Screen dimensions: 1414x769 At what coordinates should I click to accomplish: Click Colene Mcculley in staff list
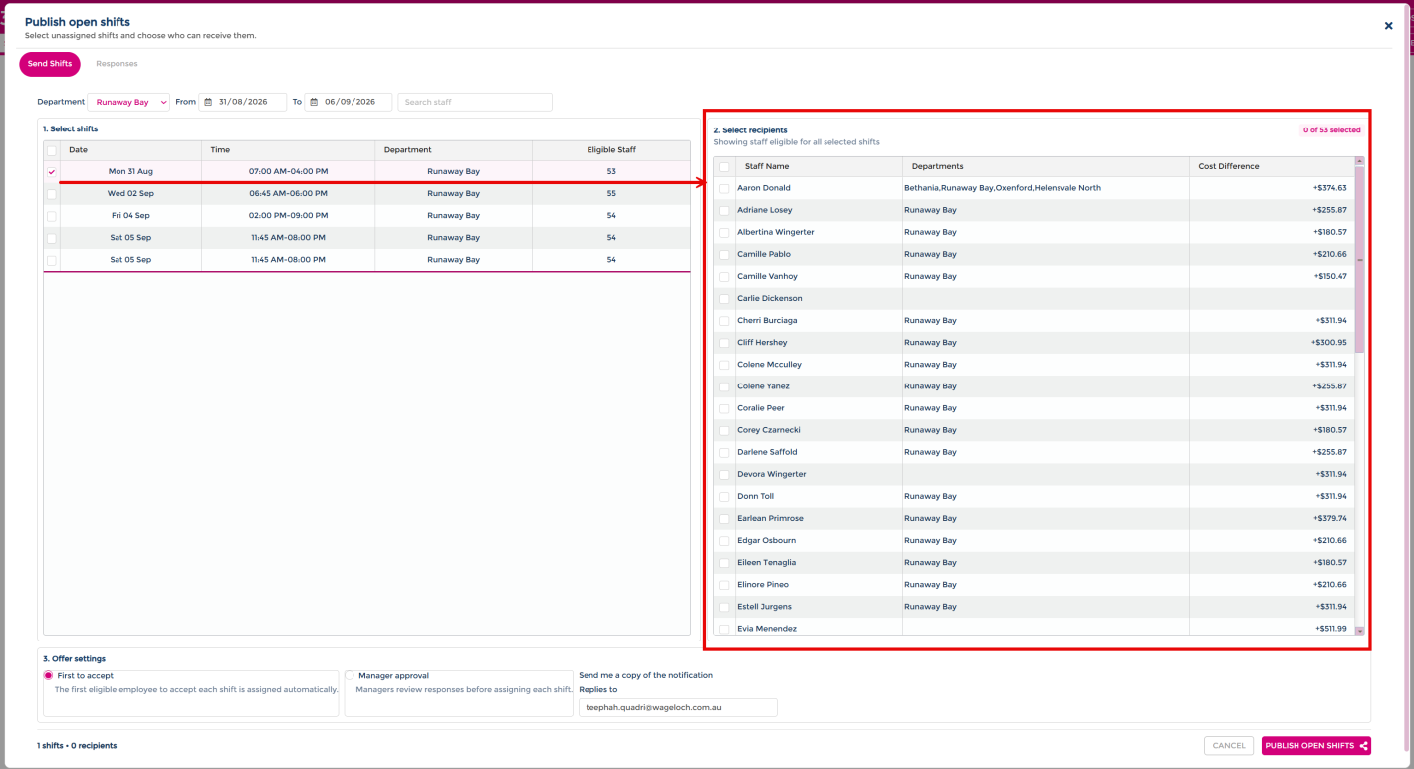pyautogui.click(x=769, y=365)
